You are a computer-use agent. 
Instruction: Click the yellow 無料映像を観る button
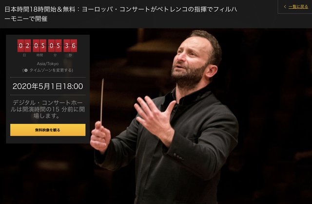point(48,130)
